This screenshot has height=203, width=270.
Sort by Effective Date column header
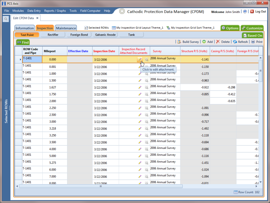(80, 51)
